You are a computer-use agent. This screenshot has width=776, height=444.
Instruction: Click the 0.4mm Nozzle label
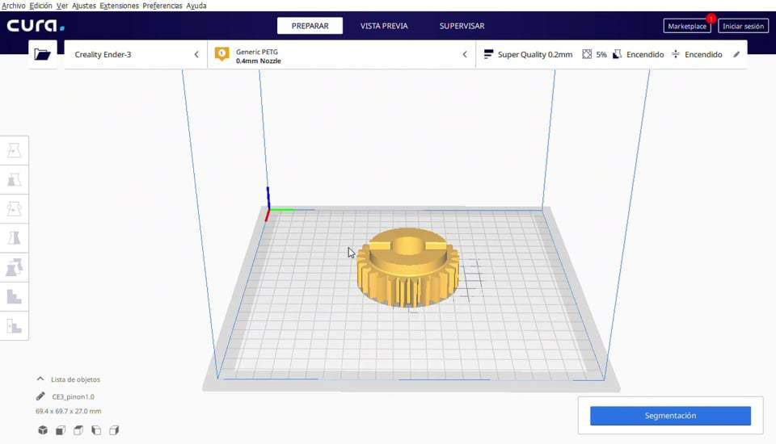[x=259, y=61]
